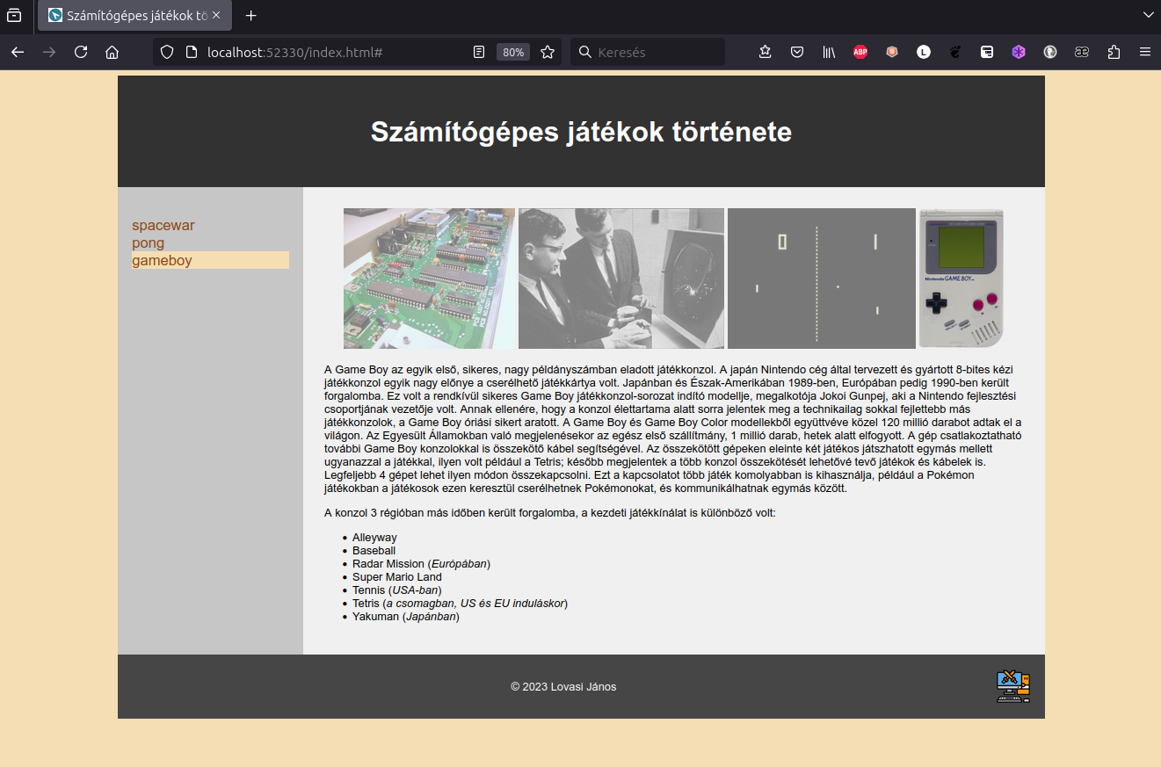Open the spacewar sidebar link

[x=163, y=226]
